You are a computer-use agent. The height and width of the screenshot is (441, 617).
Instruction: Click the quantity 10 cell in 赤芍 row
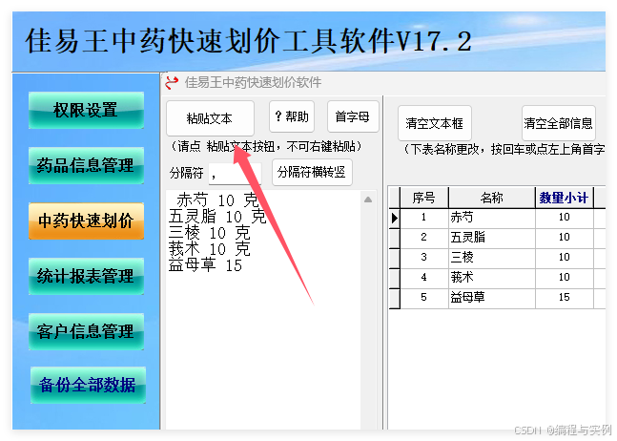565,219
